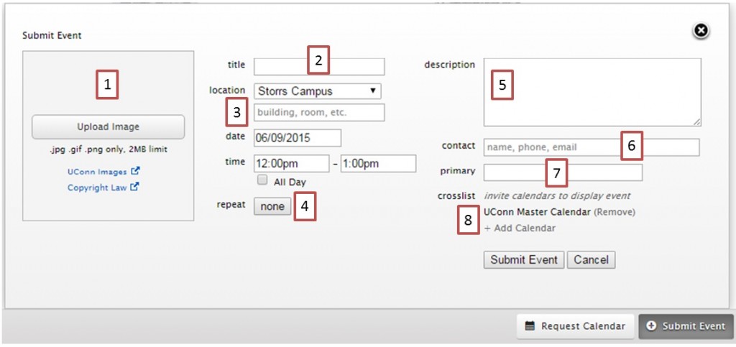Click the primary calendar input field
This screenshot has width=736, height=347.
pyautogui.click(x=563, y=172)
